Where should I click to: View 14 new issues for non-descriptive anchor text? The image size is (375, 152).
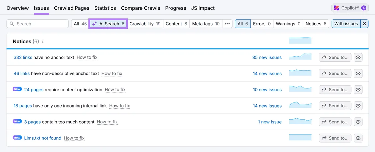pyautogui.click(x=267, y=74)
